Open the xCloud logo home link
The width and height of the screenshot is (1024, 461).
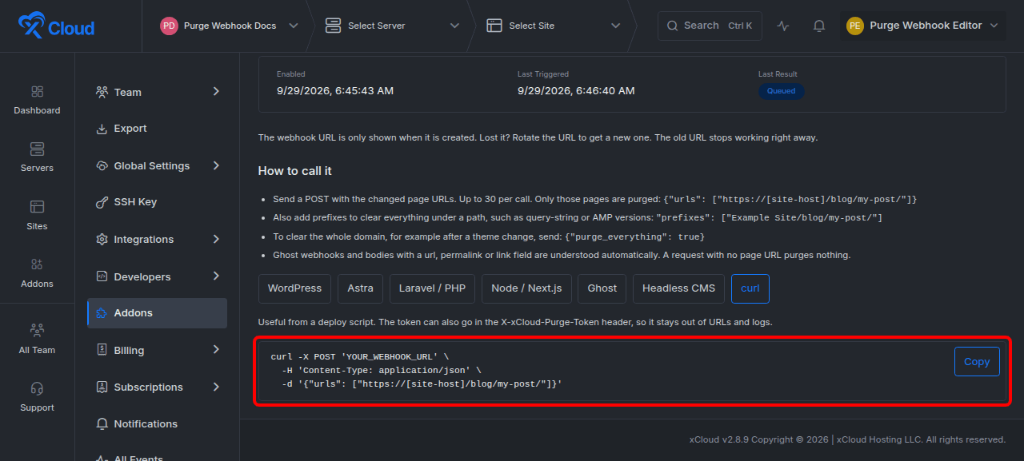point(56,26)
